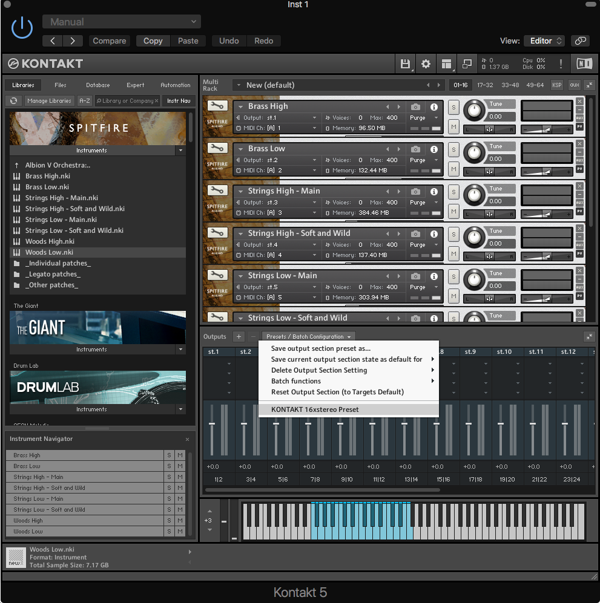Open Presets / Batch Configuration dropdown
Screen dimensions: 600x603
[x=309, y=336]
